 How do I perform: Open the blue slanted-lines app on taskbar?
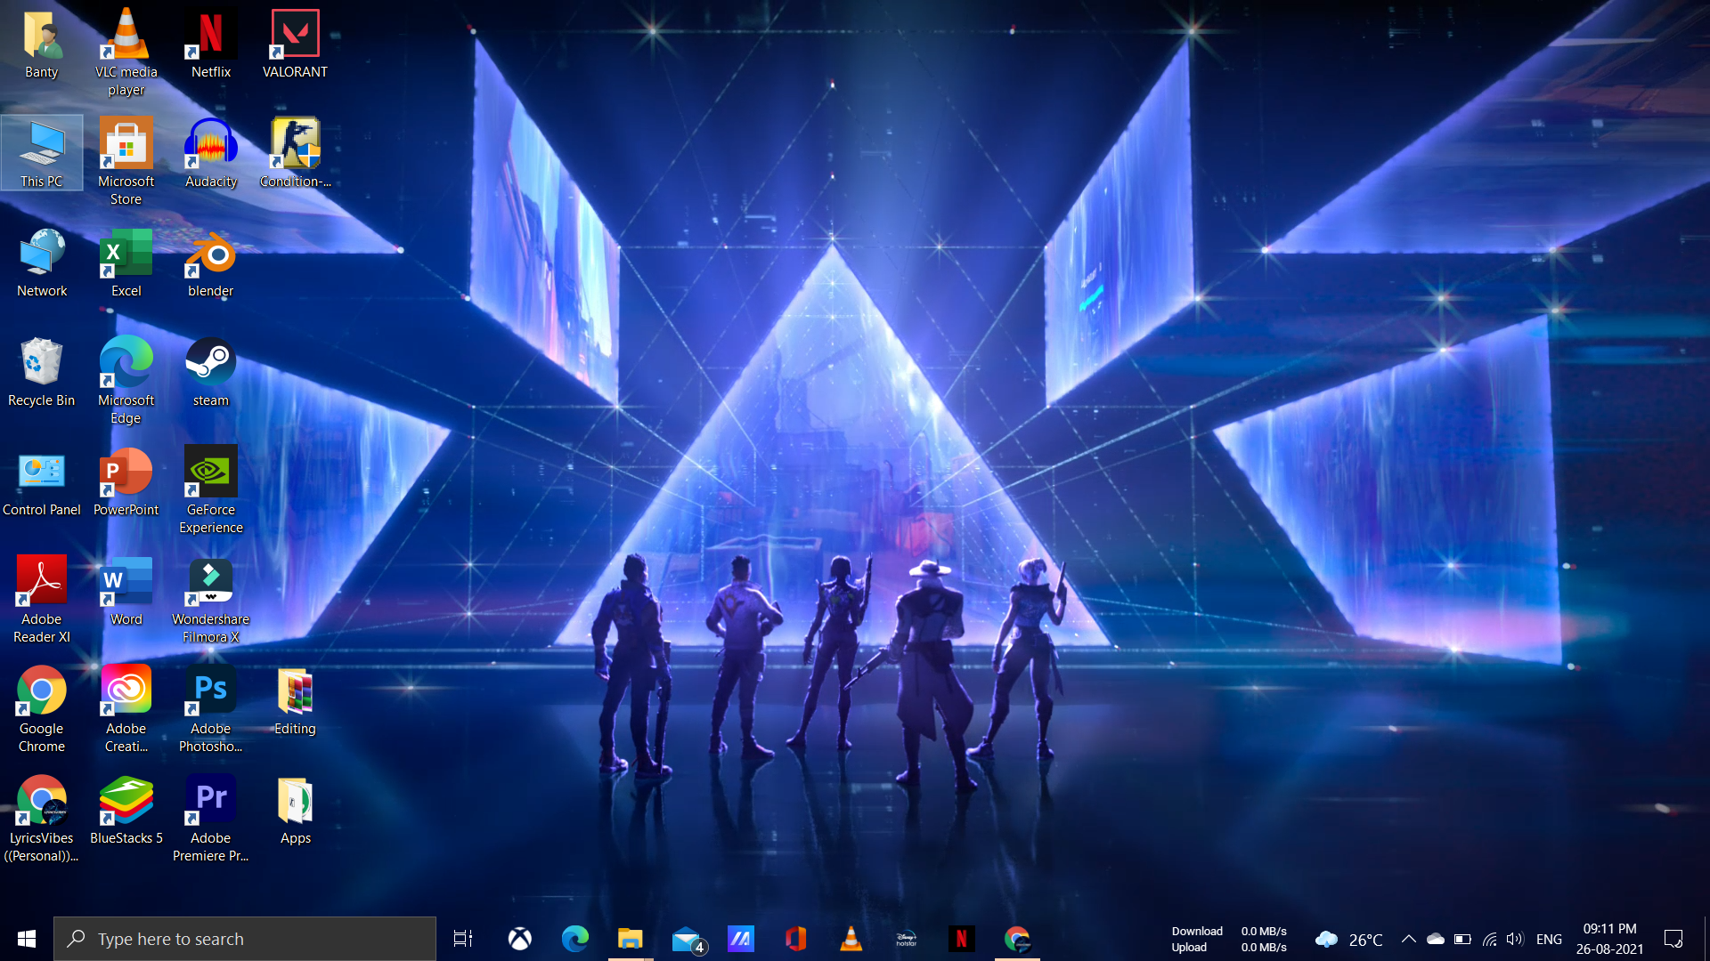pos(741,939)
